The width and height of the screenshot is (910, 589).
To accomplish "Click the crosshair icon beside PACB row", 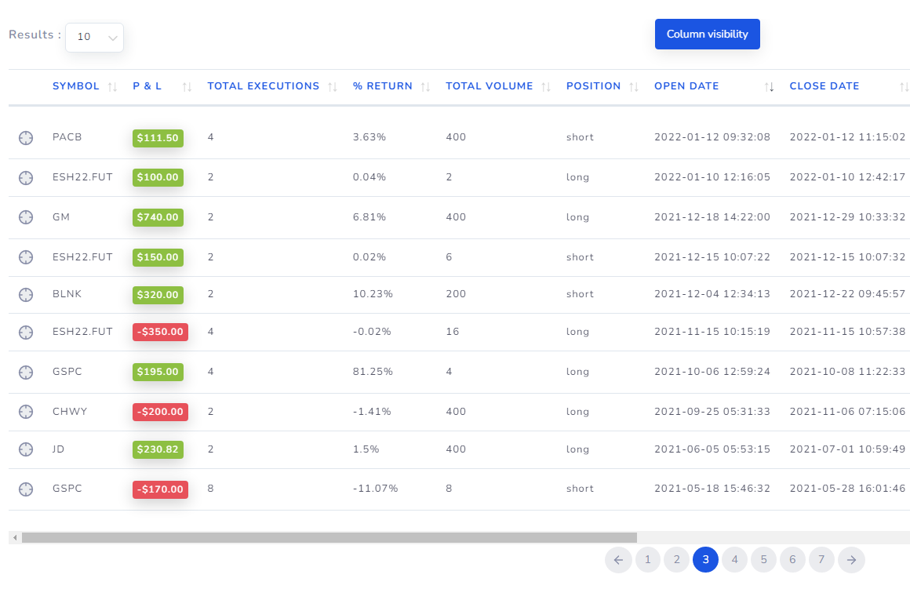I will (x=26, y=138).
